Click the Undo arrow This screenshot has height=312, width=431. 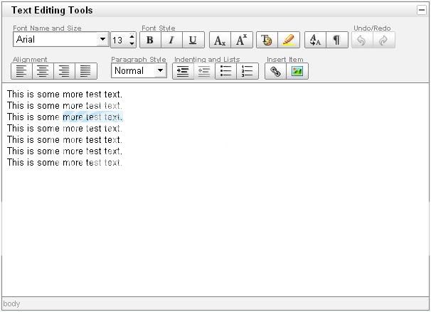click(x=362, y=40)
